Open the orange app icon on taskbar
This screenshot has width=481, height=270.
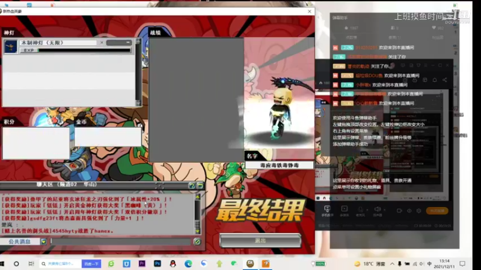coord(266,263)
